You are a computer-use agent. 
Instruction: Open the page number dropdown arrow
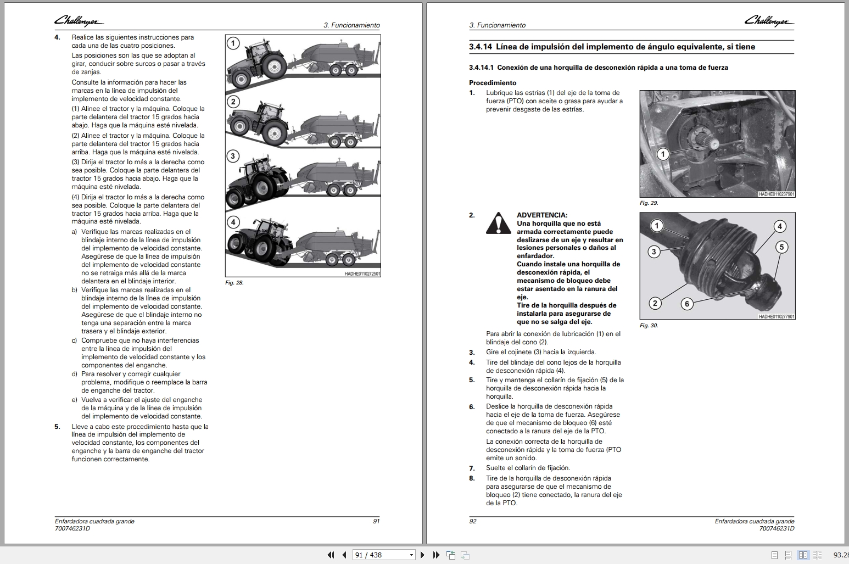pos(411,555)
